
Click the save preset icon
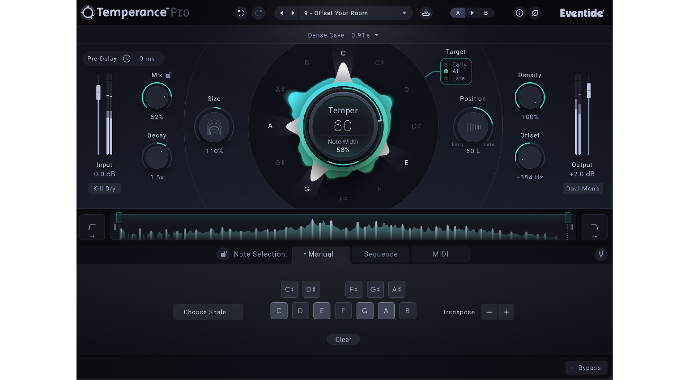426,13
